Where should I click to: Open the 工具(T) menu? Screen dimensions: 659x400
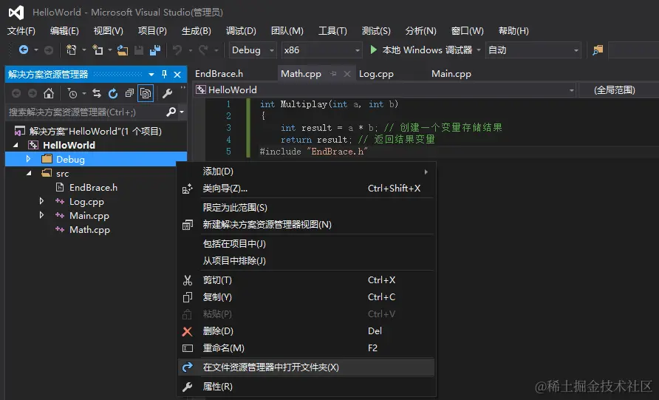pyautogui.click(x=332, y=31)
